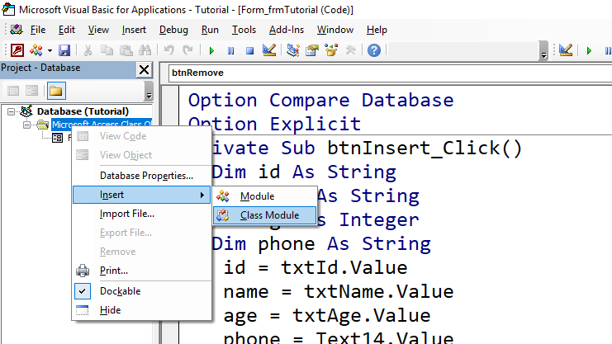Collapse the Microsoft Access Class Objects folder
Viewport: 612px width, 344px height.
26,125
